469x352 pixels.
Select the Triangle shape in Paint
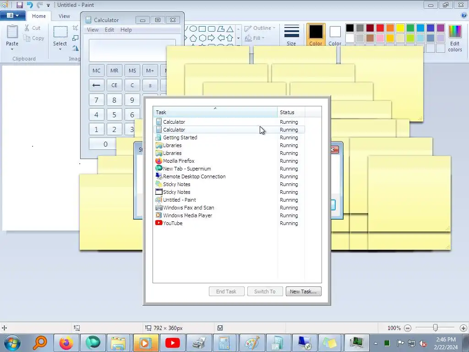230,29
